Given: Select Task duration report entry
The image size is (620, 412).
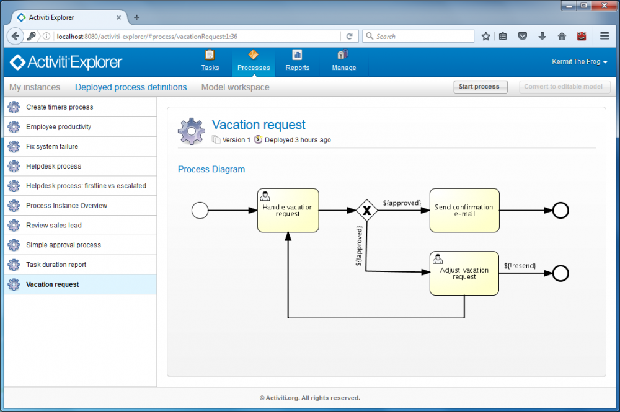Looking at the screenshot, I should 81,265.
